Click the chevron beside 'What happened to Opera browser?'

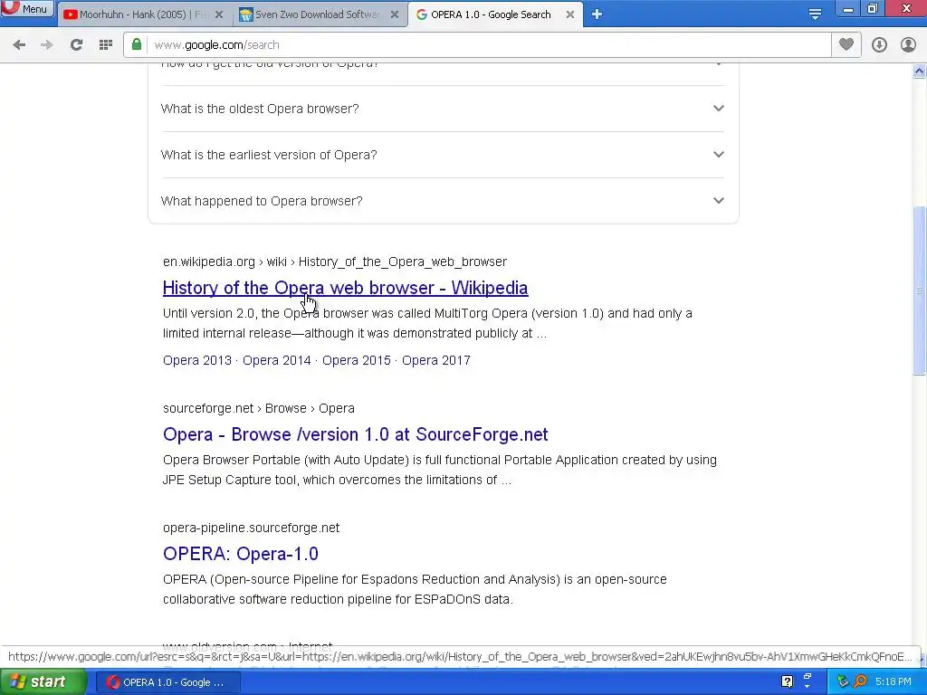coord(718,200)
